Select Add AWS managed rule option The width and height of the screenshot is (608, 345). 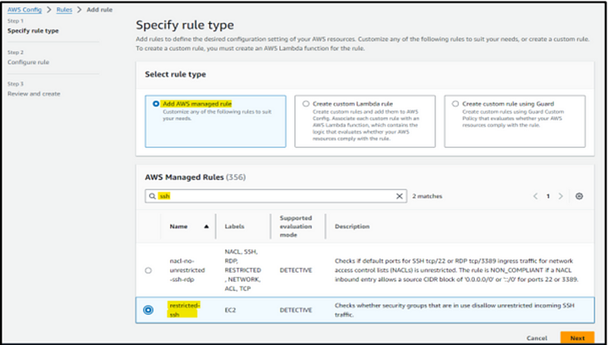tap(156, 104)
